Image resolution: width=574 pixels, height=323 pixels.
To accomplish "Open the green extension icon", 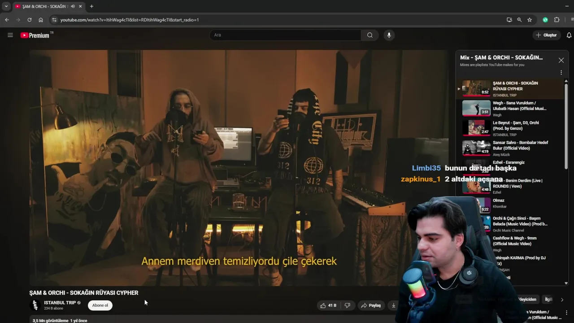I will (545, 20).
